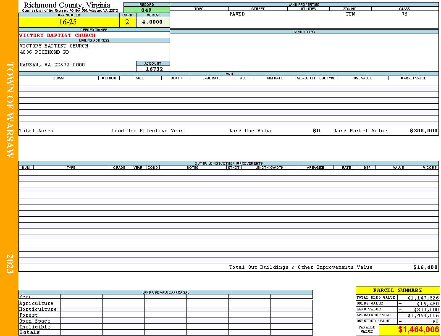Click the MARKET VALUE column header
Viewport: 441px width, 336px height.
point(413,78)
